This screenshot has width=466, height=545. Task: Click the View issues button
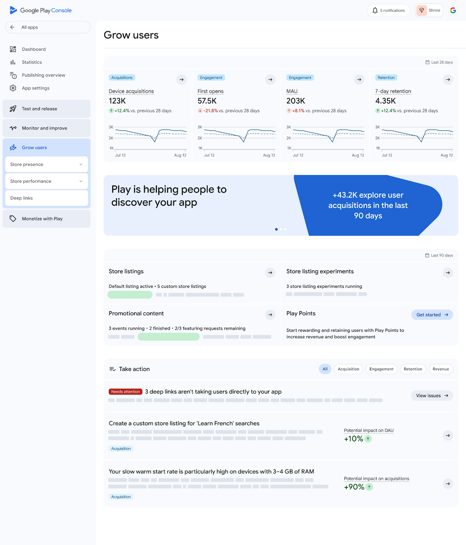(x=432, y=396)
